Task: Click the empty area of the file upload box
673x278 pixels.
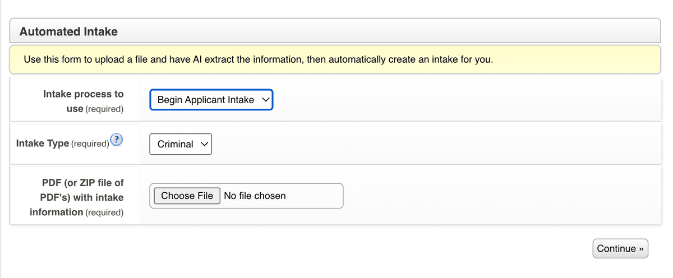Action: click(317, 196)
